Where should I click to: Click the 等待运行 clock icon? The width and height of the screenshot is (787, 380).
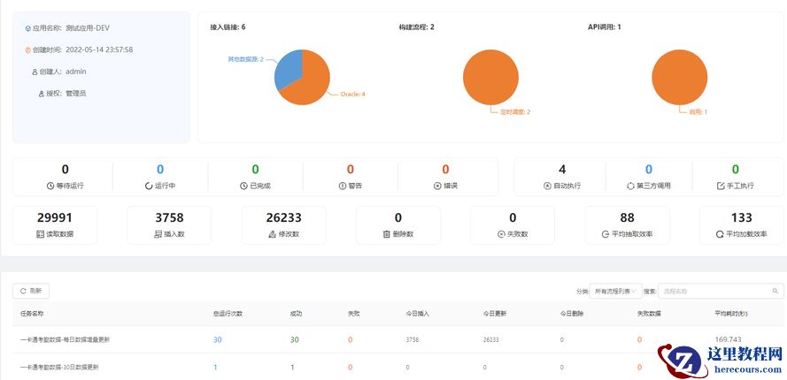[x=50, y=186]
